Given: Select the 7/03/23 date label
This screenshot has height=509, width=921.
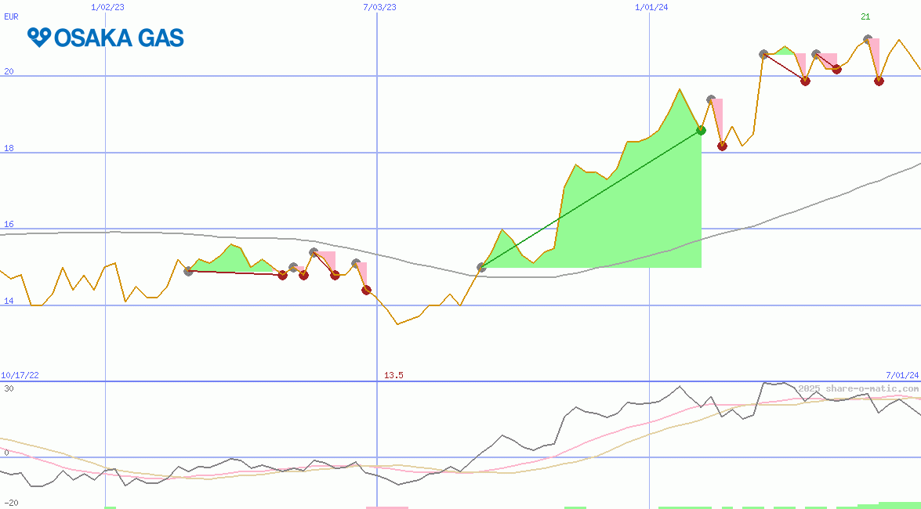Looking at the screenshot, I should click(x=379, y=7).
